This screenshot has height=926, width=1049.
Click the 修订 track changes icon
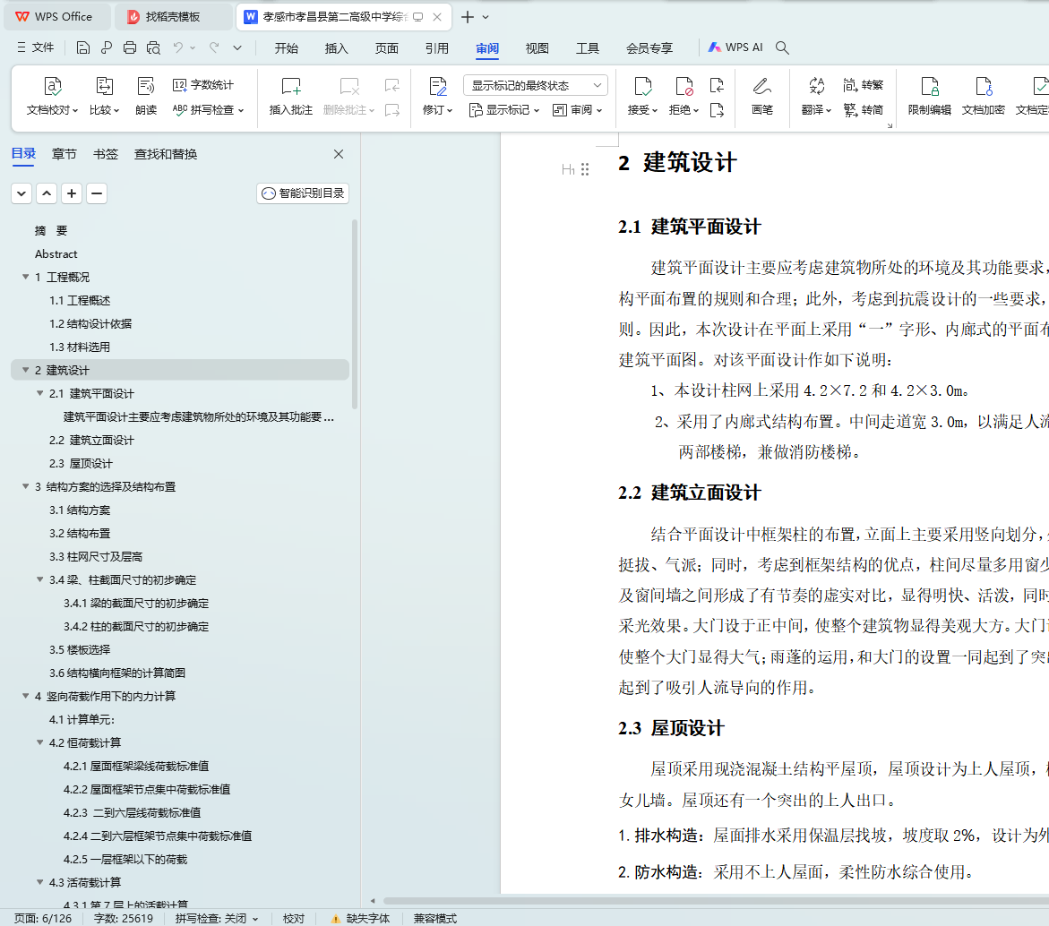click(437, 86)
